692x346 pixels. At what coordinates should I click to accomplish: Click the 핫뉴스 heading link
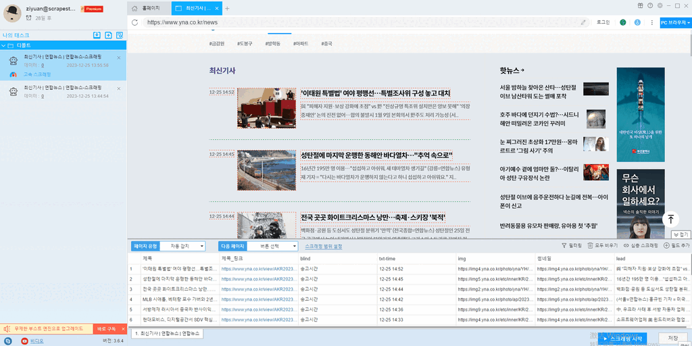[x=512, y=70]
